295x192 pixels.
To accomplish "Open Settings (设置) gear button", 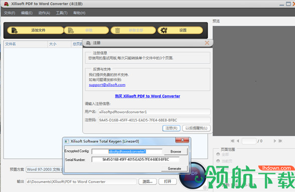I will click(x=180, y=30).
